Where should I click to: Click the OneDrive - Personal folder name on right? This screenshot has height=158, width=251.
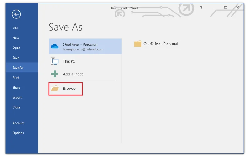[x=161, y=44]
